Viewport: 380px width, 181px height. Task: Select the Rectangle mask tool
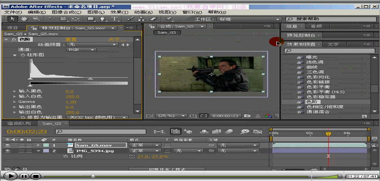pyautogui.click(x=90, y=19)
